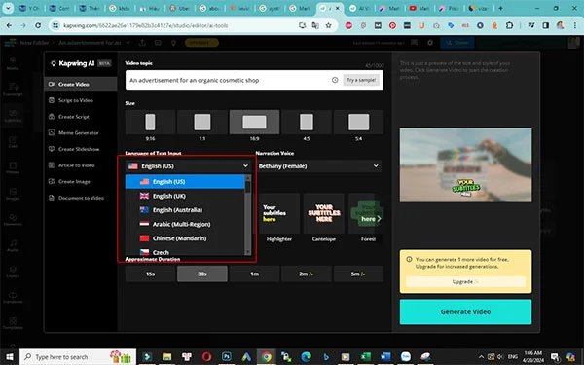Screen dimensions: 584x365
Task: Set duration to 15s
Action: pyautogui.click(x=150, y=274)
